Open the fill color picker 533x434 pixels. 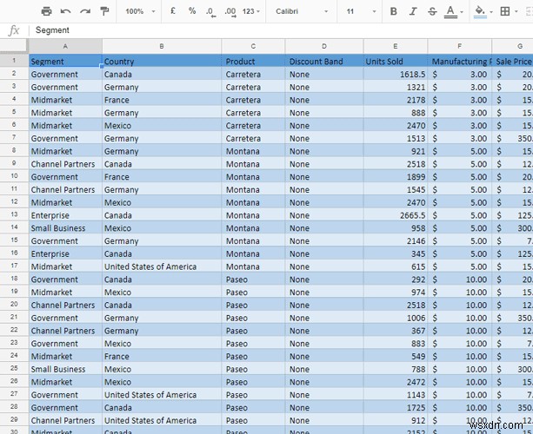pyautogui.click(x=483, y=11)
